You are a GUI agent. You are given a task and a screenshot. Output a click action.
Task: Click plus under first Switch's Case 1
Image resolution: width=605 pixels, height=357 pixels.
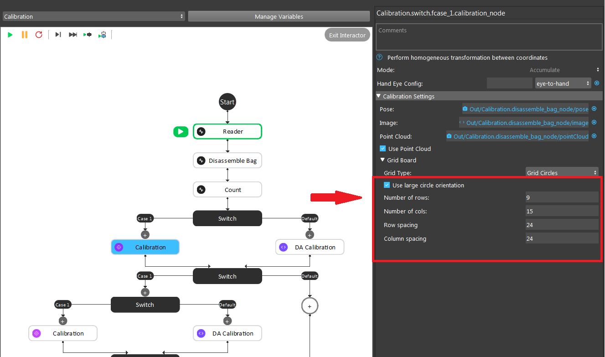[x=145, y=235]
